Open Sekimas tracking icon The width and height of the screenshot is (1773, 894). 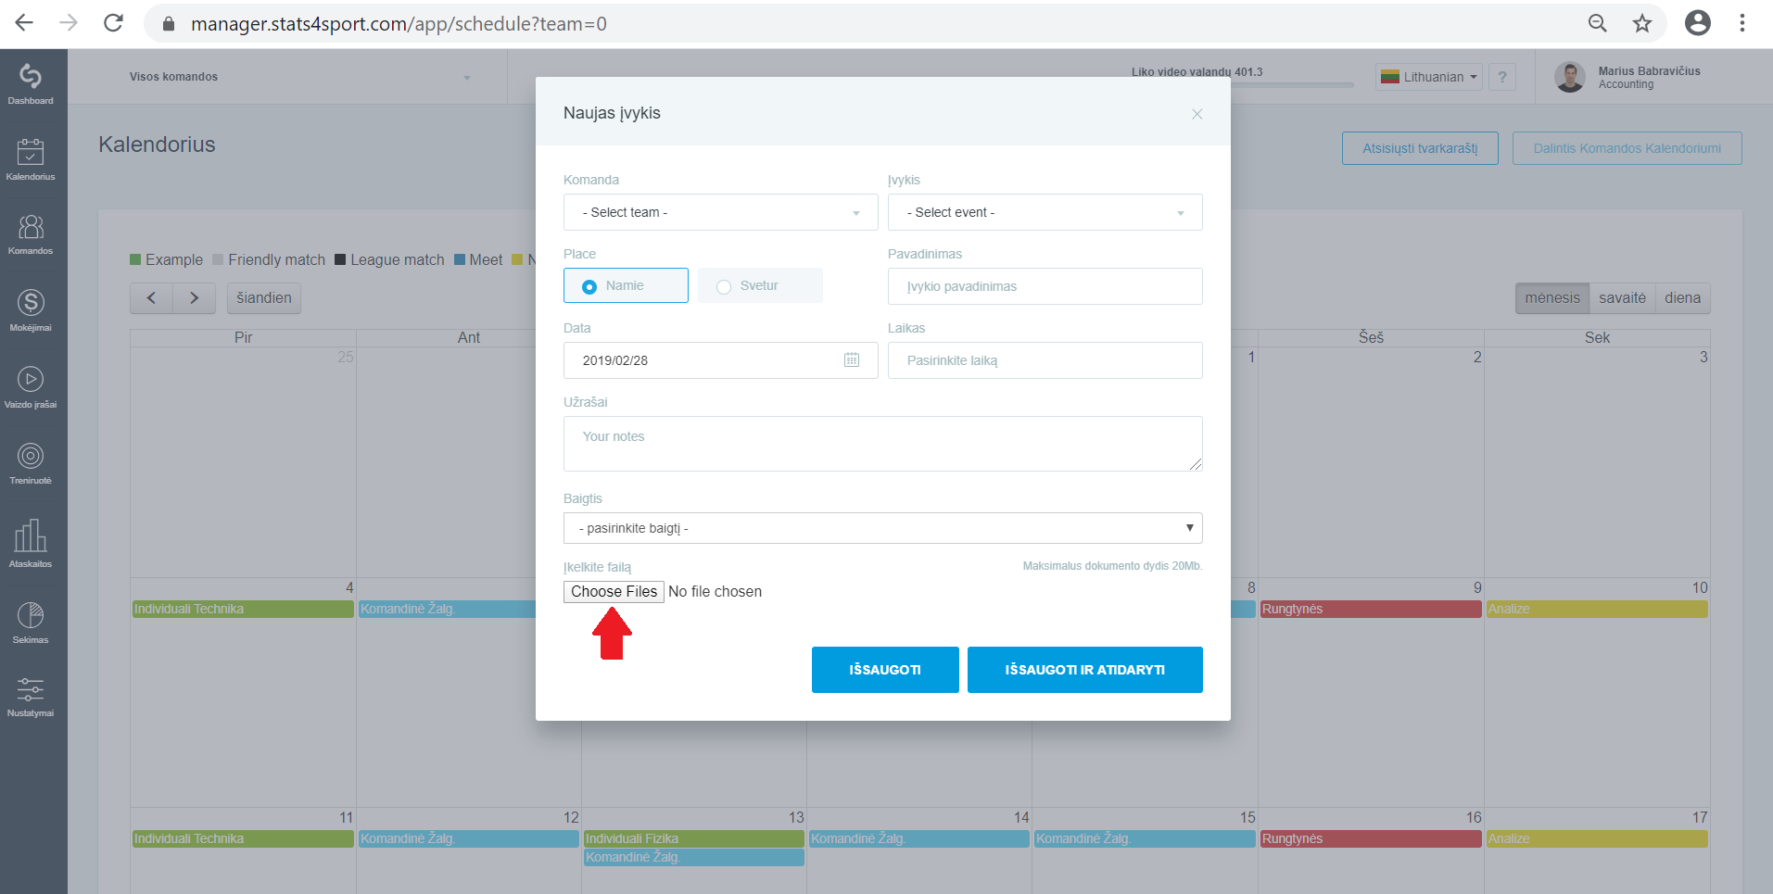[31, 615]
